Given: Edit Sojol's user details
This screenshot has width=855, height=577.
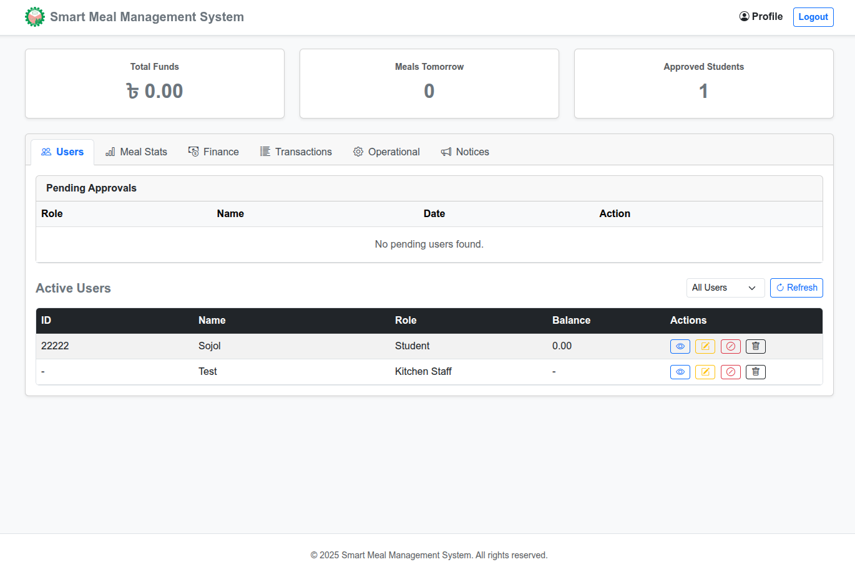Looking at the screenshot, I should pyautogui.click(x=705, y=346).
